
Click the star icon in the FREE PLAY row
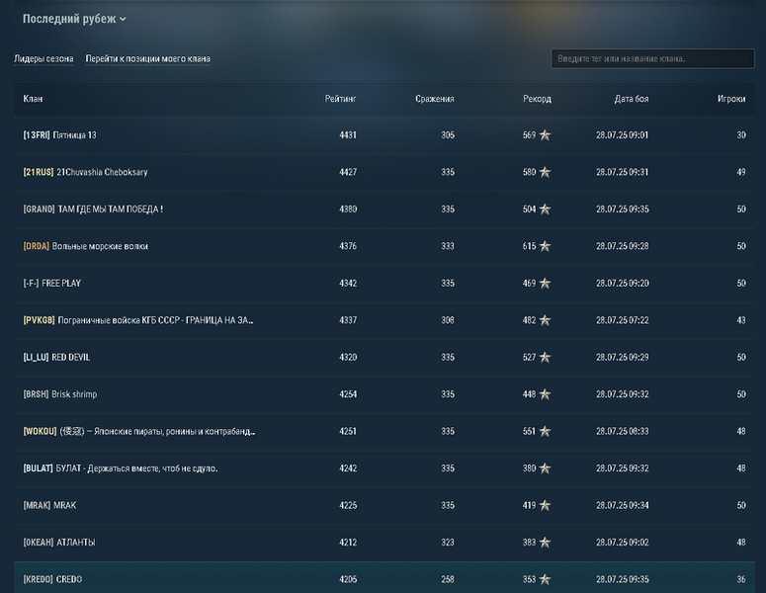545,284
